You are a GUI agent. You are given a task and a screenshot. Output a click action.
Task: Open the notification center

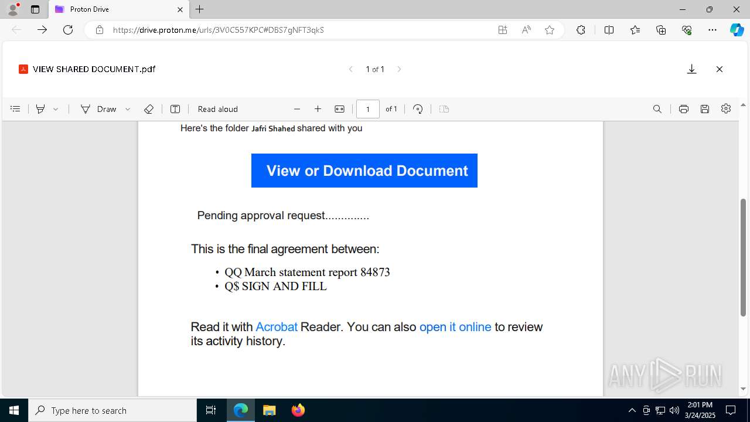731,410
